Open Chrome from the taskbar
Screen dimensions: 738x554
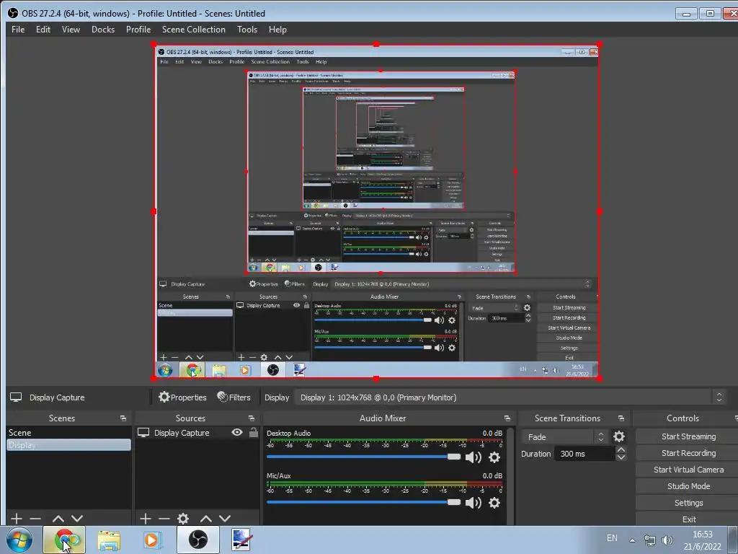coord(64,540)
